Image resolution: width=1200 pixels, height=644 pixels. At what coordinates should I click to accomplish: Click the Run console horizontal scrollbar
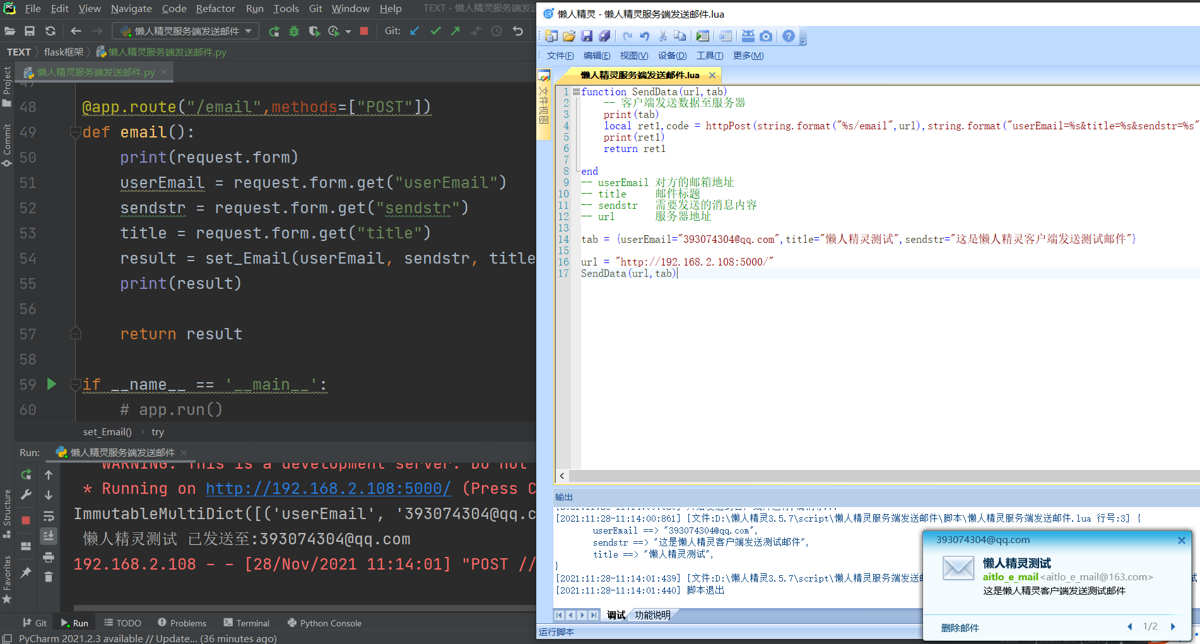click(x=305, y=608)
